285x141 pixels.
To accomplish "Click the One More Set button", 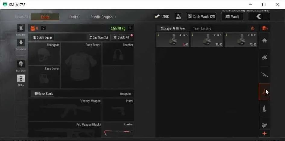I will point(99,37).
